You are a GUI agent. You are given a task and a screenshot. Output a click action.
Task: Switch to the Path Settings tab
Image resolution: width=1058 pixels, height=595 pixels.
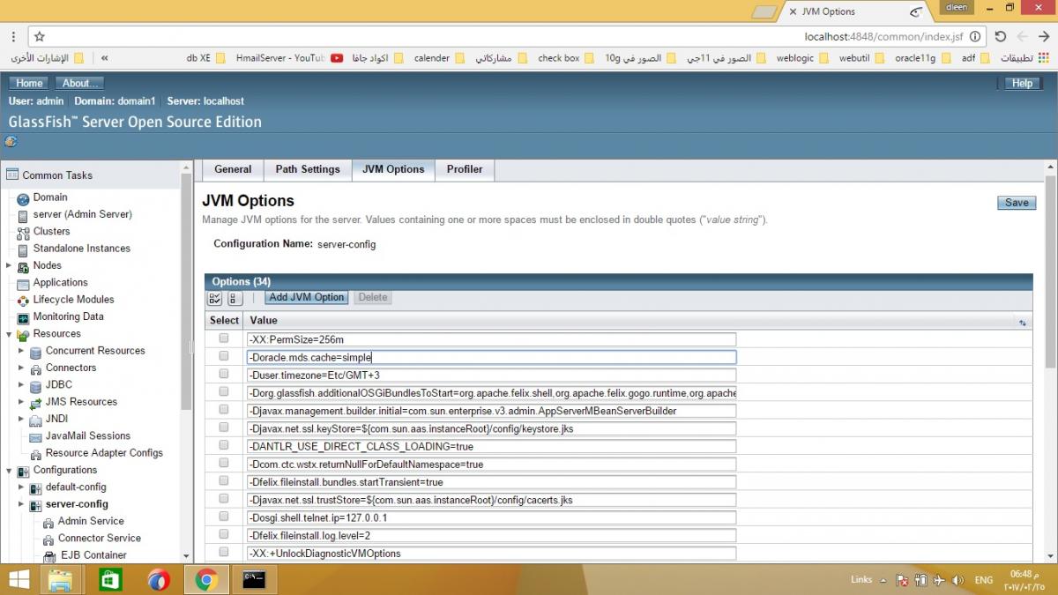(x=307, y=169)
